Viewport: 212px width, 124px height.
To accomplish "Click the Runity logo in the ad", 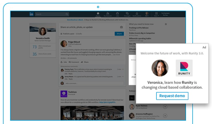I will click(184, 68).
